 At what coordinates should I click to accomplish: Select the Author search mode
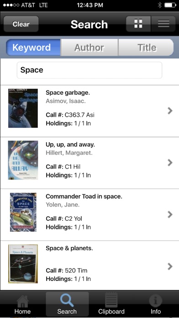tap(89, 48)
